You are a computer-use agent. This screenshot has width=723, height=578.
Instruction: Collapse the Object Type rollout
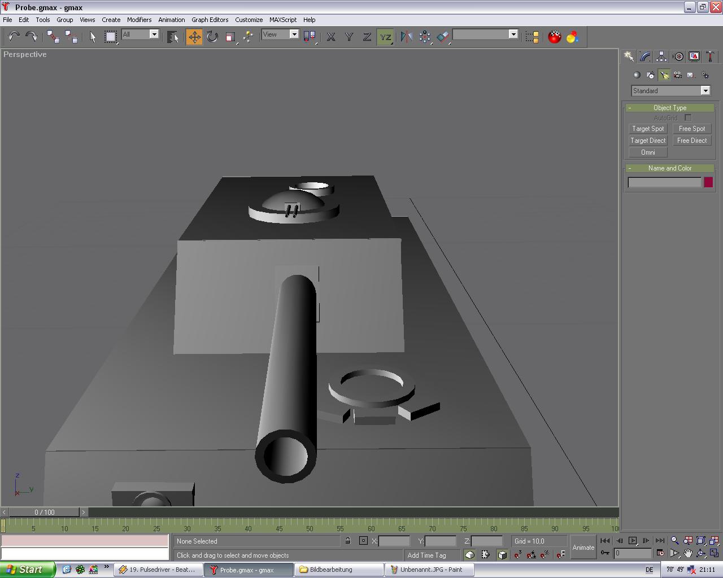670,107
